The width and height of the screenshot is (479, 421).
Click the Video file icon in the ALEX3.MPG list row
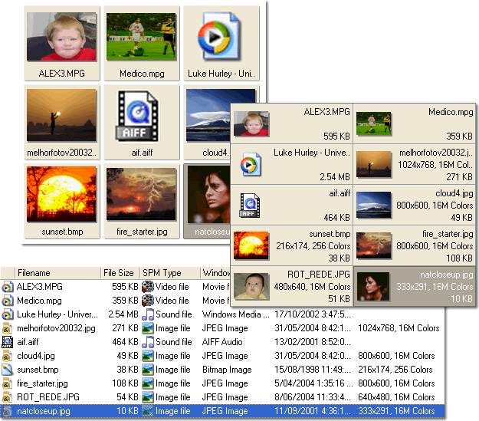click(148, 287)
